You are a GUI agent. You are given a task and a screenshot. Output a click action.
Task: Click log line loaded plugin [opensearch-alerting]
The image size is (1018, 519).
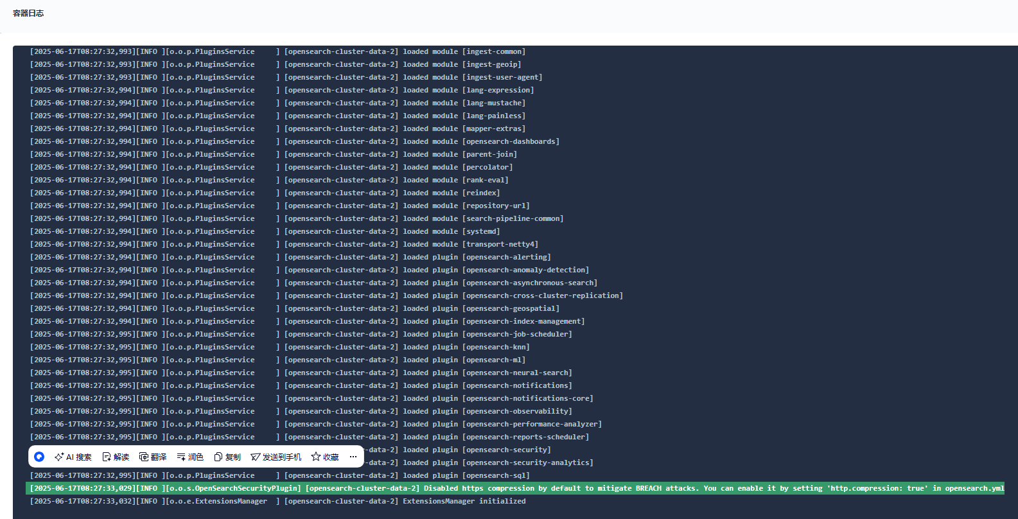(x=291, y=257)
